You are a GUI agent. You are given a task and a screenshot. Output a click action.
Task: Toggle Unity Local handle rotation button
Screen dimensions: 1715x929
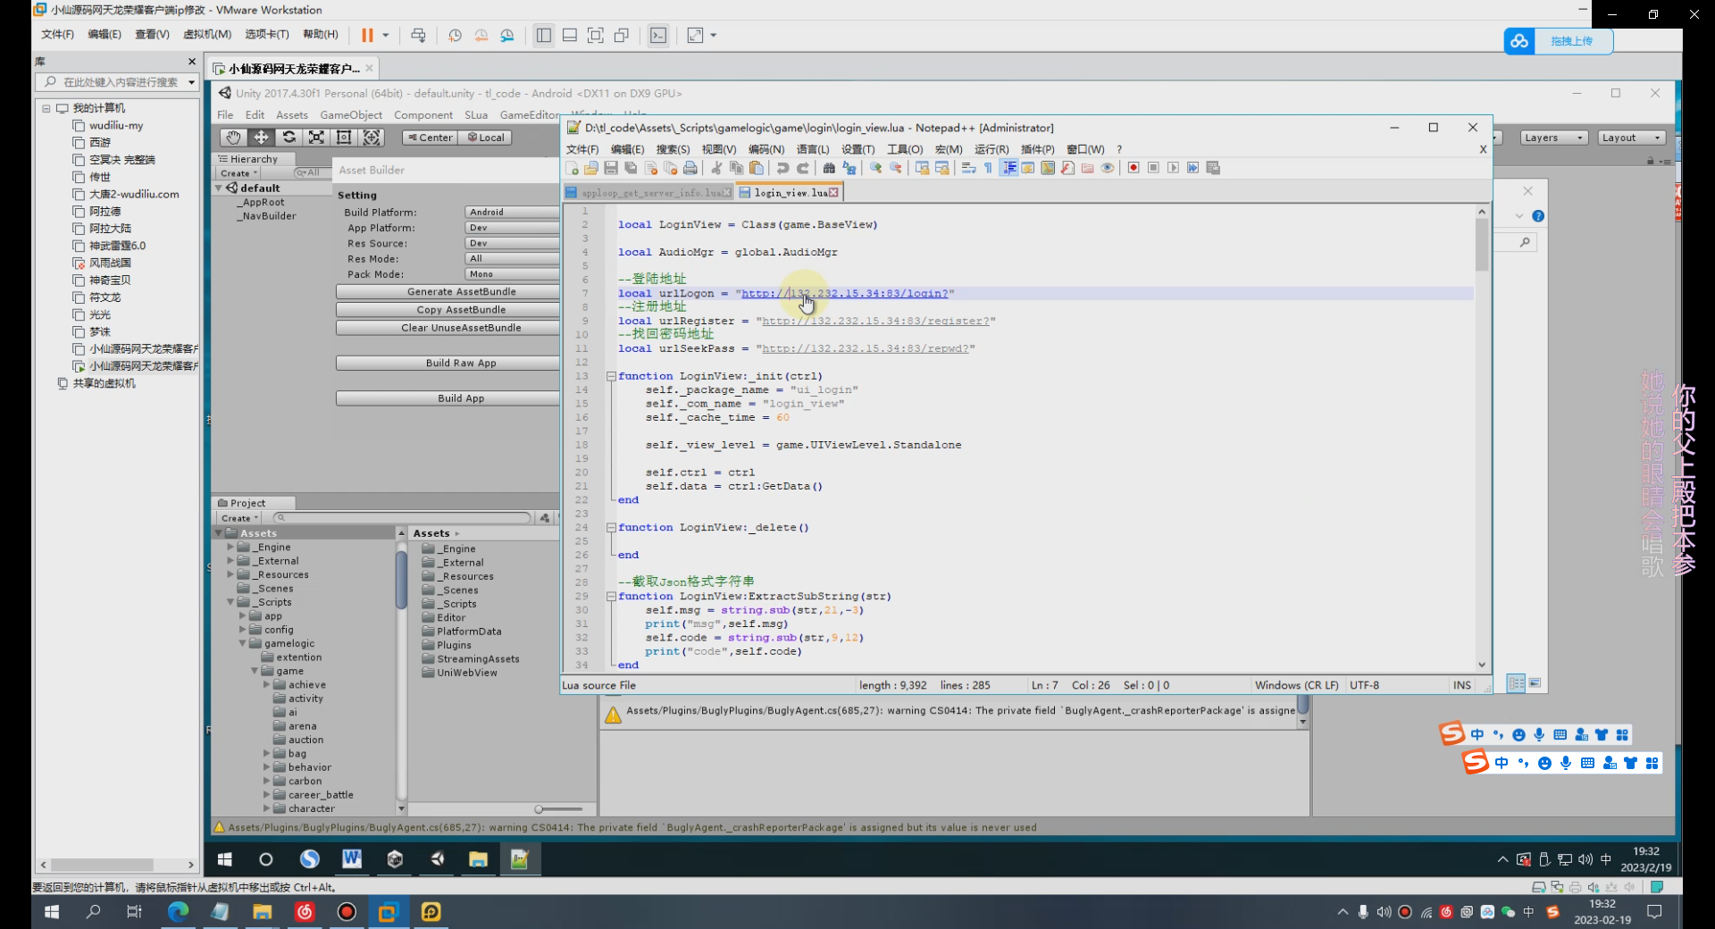click(485, 138)
